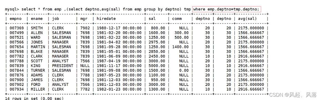Click the salary value 5000.00
The image size is (321, 100).
(157, 66)
